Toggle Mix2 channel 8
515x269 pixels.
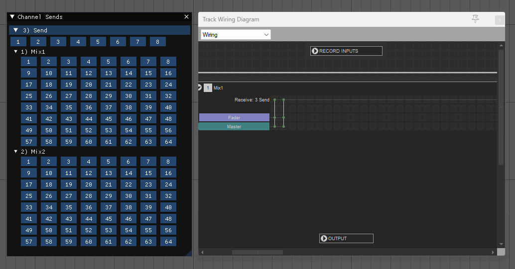168,162
